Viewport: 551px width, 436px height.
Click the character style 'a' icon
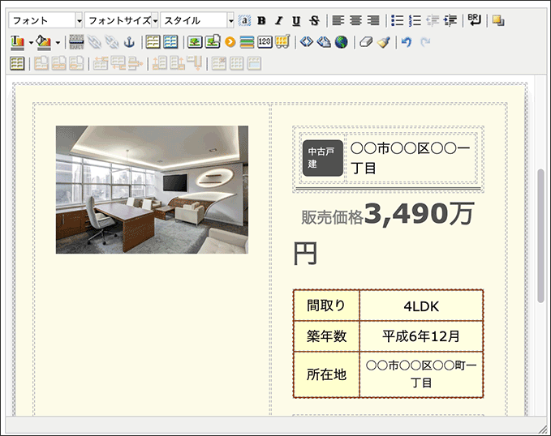(x=244, y=21)
